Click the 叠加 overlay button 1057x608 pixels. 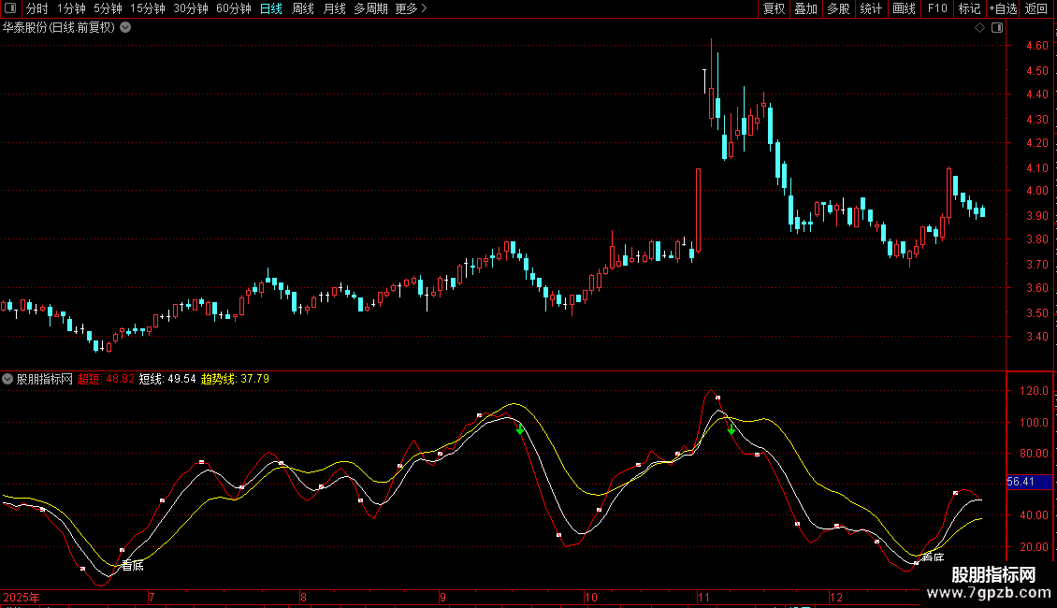(805, 8)
